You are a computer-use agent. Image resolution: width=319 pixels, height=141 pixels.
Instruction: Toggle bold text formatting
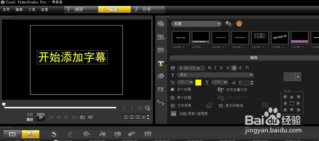210,68
